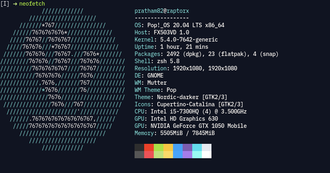Select the username pratham82
Viewport: 330px width, 173px height.
[149, 11]
